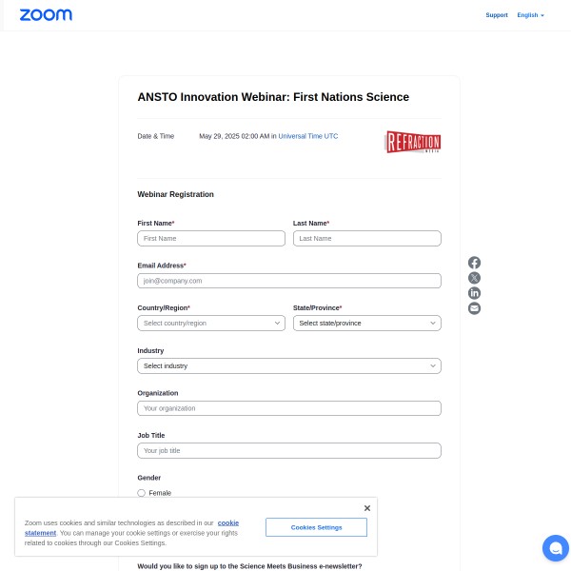Expand the Industry dropdown
The height and width of the screenshot is (571, 571).
tap(289, 365)
